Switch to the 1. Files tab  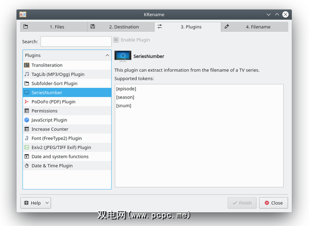pyautogui.click(x=53, y=27)
